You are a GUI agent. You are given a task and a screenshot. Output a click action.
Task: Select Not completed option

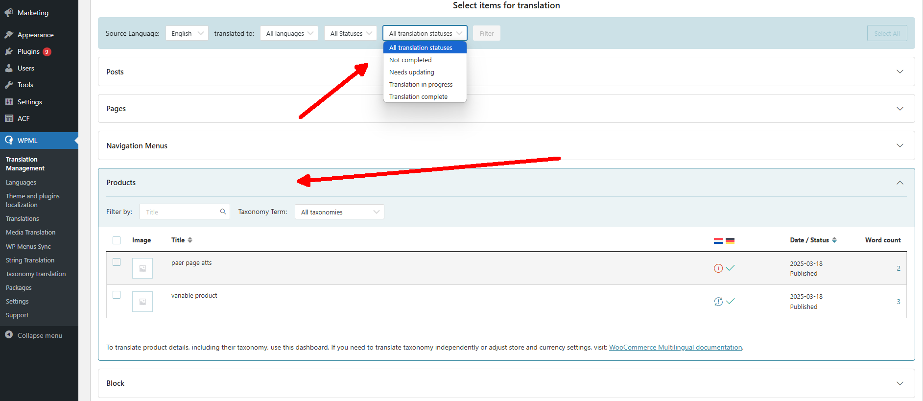point(425,60)
